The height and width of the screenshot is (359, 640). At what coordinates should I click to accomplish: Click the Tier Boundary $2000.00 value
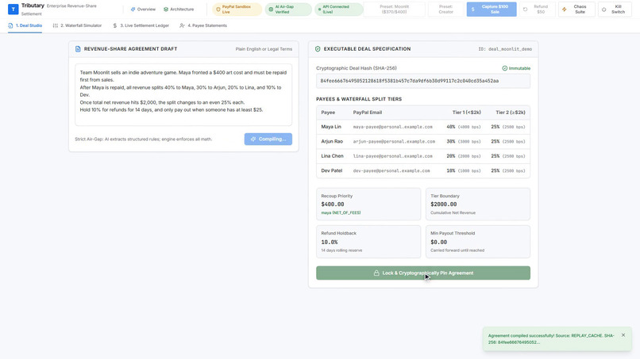click(444, 204)
